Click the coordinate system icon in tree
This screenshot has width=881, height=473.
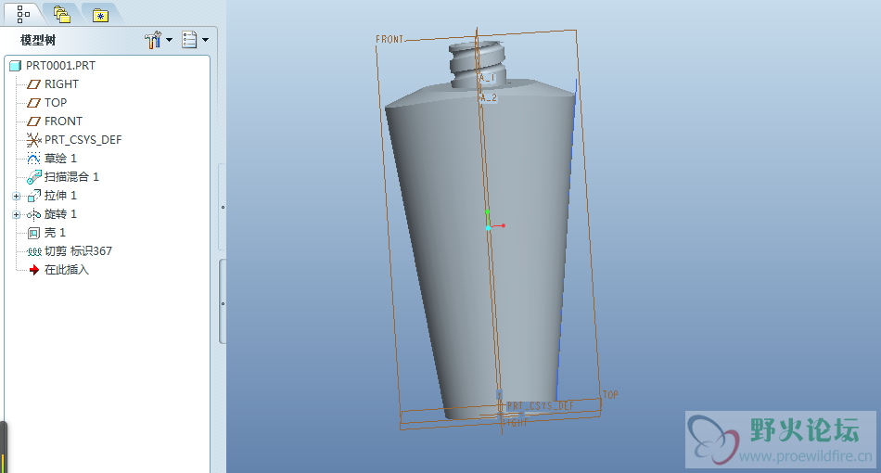point(33,139)
